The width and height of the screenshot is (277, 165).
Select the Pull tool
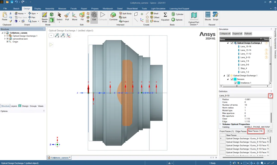67,16
